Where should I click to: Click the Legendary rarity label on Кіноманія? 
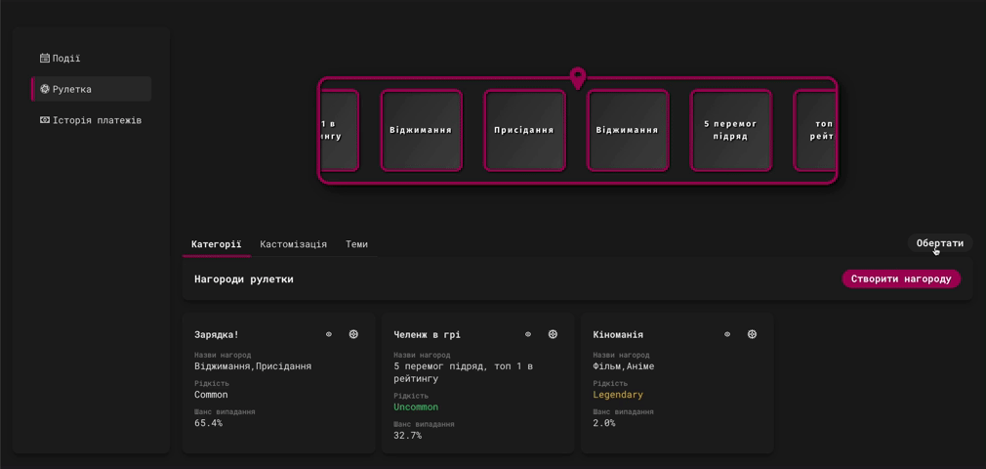(x=618, y=395)
